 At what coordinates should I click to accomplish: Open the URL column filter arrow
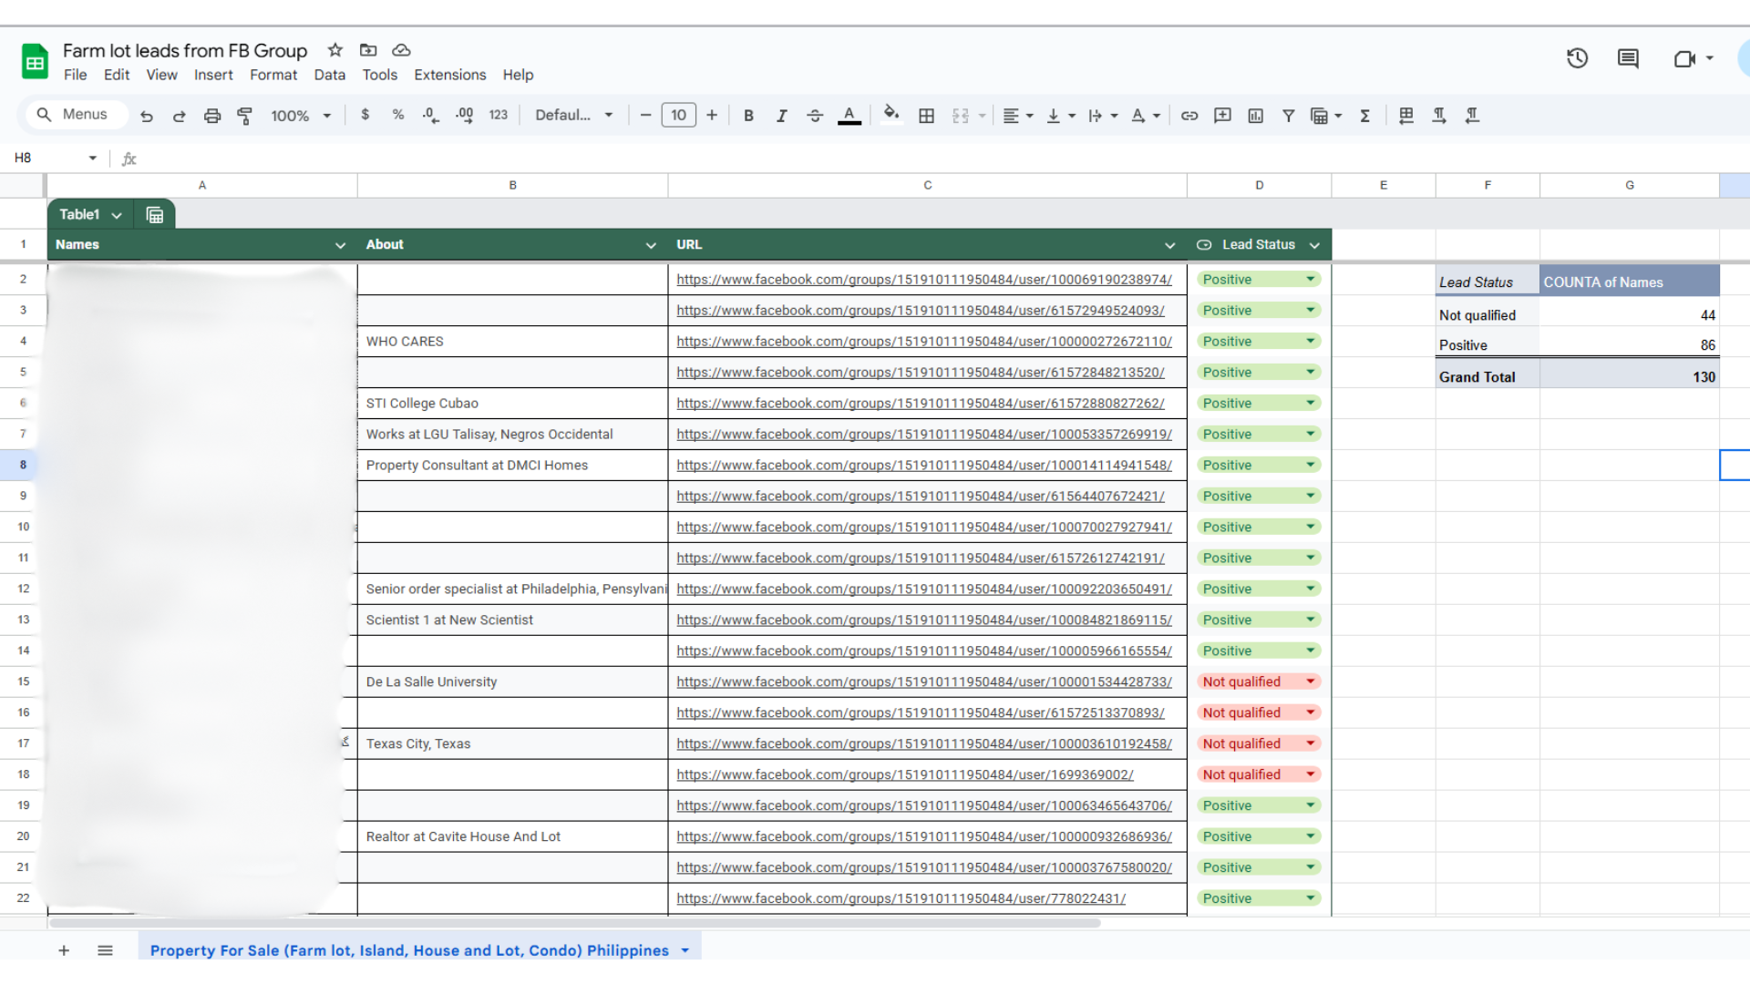tap(1169, 245)
